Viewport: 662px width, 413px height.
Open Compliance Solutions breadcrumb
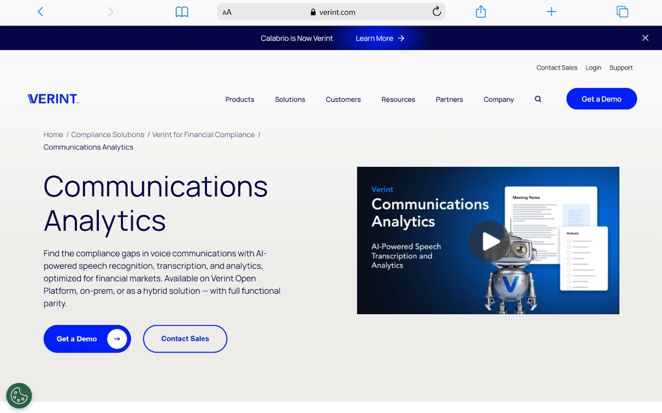(108, 135)
